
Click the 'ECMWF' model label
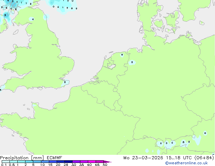pos(55,158)
